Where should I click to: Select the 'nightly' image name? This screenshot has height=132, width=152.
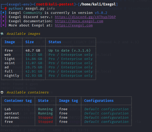(x=12, y=76)
